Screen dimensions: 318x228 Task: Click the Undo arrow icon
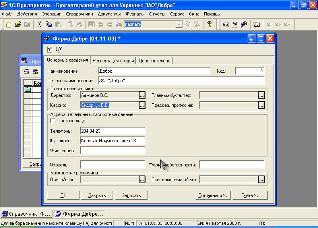(101, 25)
